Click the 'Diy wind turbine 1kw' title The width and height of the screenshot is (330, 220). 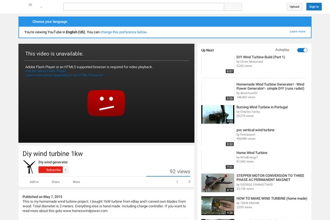coord(53,153)
